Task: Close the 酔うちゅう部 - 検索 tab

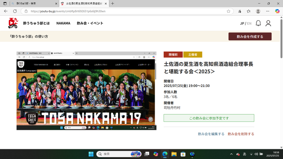Action: coord(56,4)
